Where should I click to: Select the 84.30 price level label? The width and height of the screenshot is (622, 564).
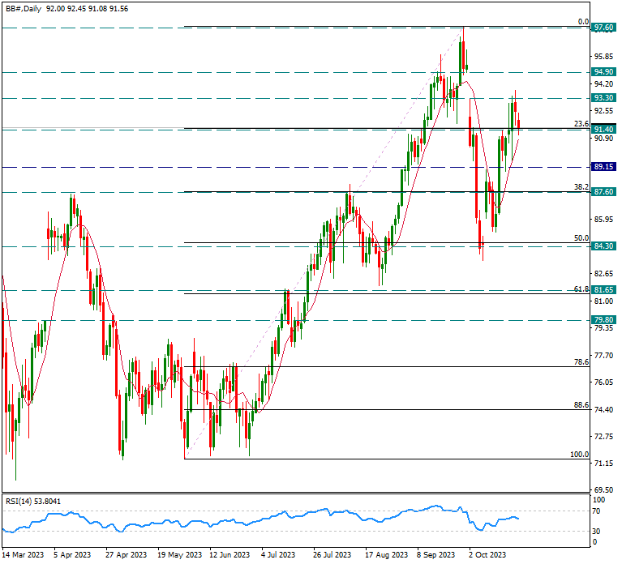[603, 246]
